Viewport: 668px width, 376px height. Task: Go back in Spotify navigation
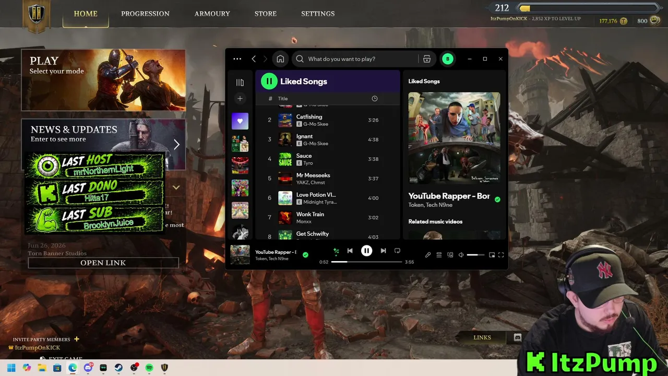[254, 59]
